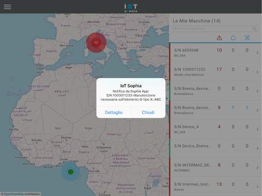Click the Le Mie Macchine (14) heading

tap(196, 21)
